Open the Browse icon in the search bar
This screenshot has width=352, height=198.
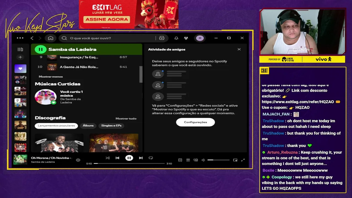pos(162,38)
